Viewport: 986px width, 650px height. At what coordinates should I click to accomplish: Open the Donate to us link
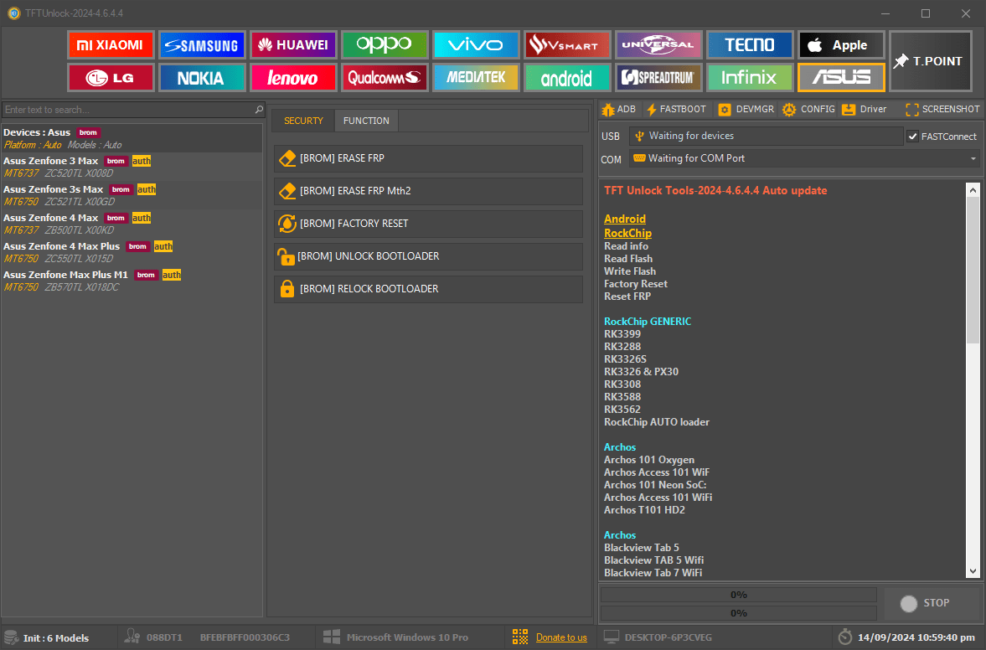pyautogui.click(x=561, y=637)
